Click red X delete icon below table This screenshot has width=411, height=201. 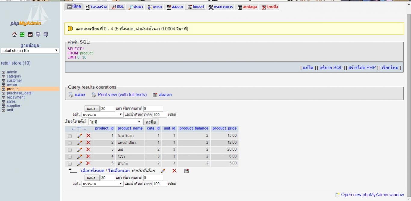tap(174, 171)
